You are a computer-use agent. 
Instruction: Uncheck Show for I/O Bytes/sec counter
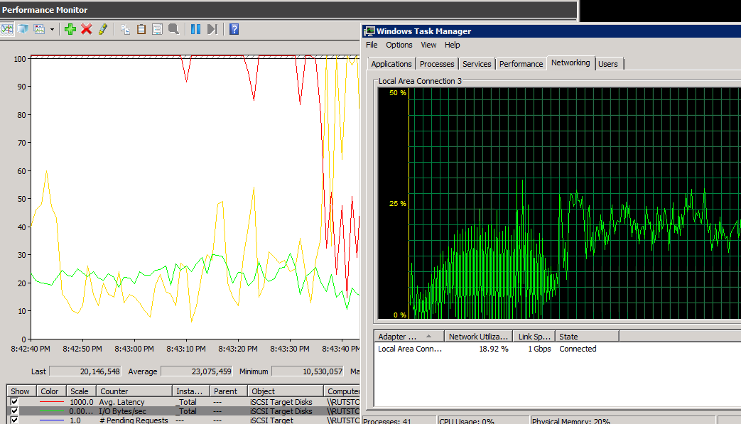point(14,411)
